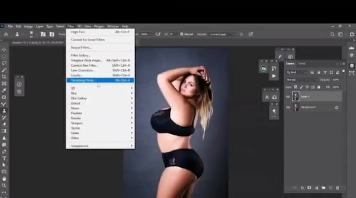Screen dimensions: 356x198
Task: Select the History Brush tool
Action: tap(4, 118)
